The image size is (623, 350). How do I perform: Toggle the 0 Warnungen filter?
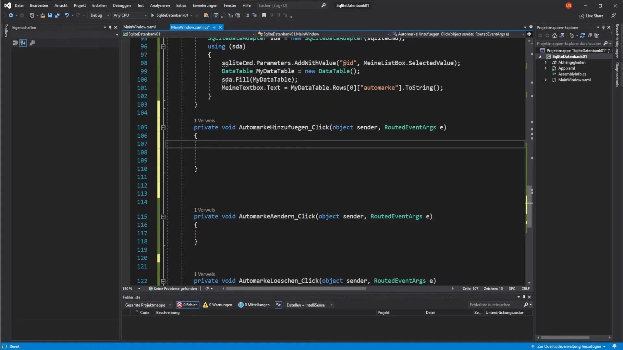pos(217,305)
